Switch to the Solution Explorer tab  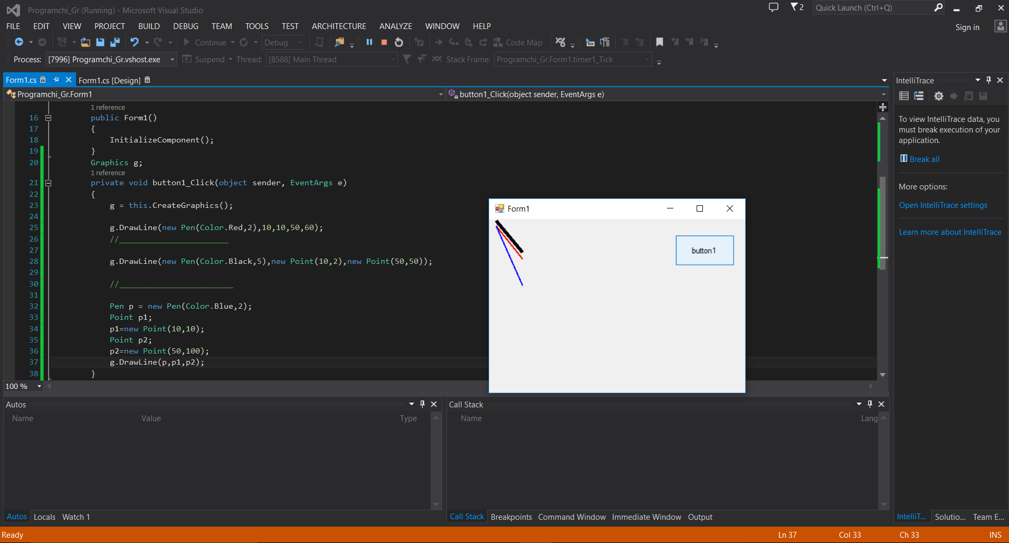[x=950, y=517]
